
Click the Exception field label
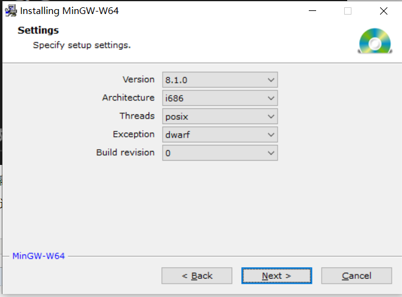(133, 135)
